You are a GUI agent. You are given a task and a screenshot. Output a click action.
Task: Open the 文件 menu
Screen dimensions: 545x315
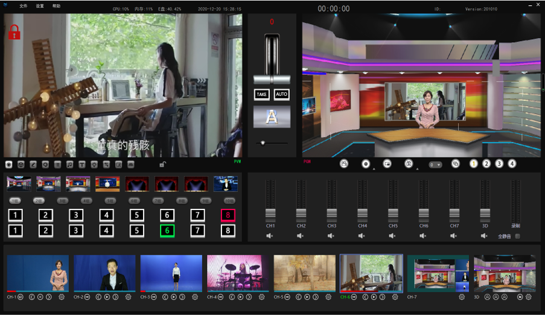(23, 5)
